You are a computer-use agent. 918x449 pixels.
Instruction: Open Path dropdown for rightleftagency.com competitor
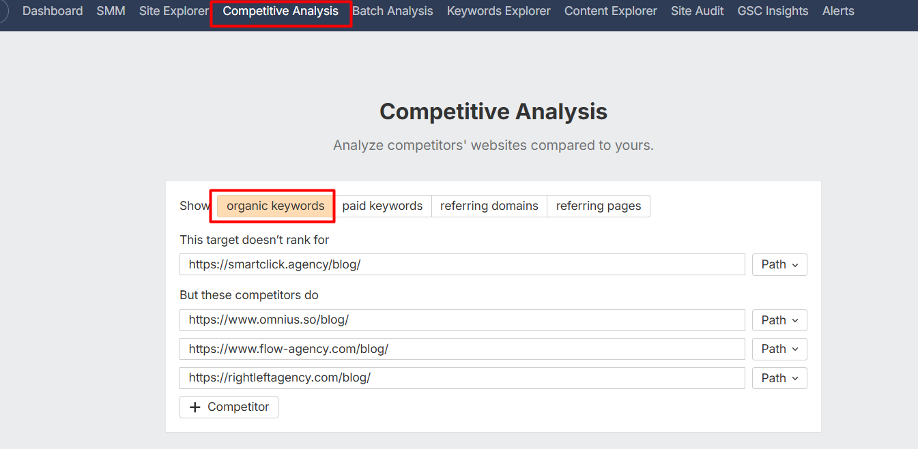click(779, 378)
